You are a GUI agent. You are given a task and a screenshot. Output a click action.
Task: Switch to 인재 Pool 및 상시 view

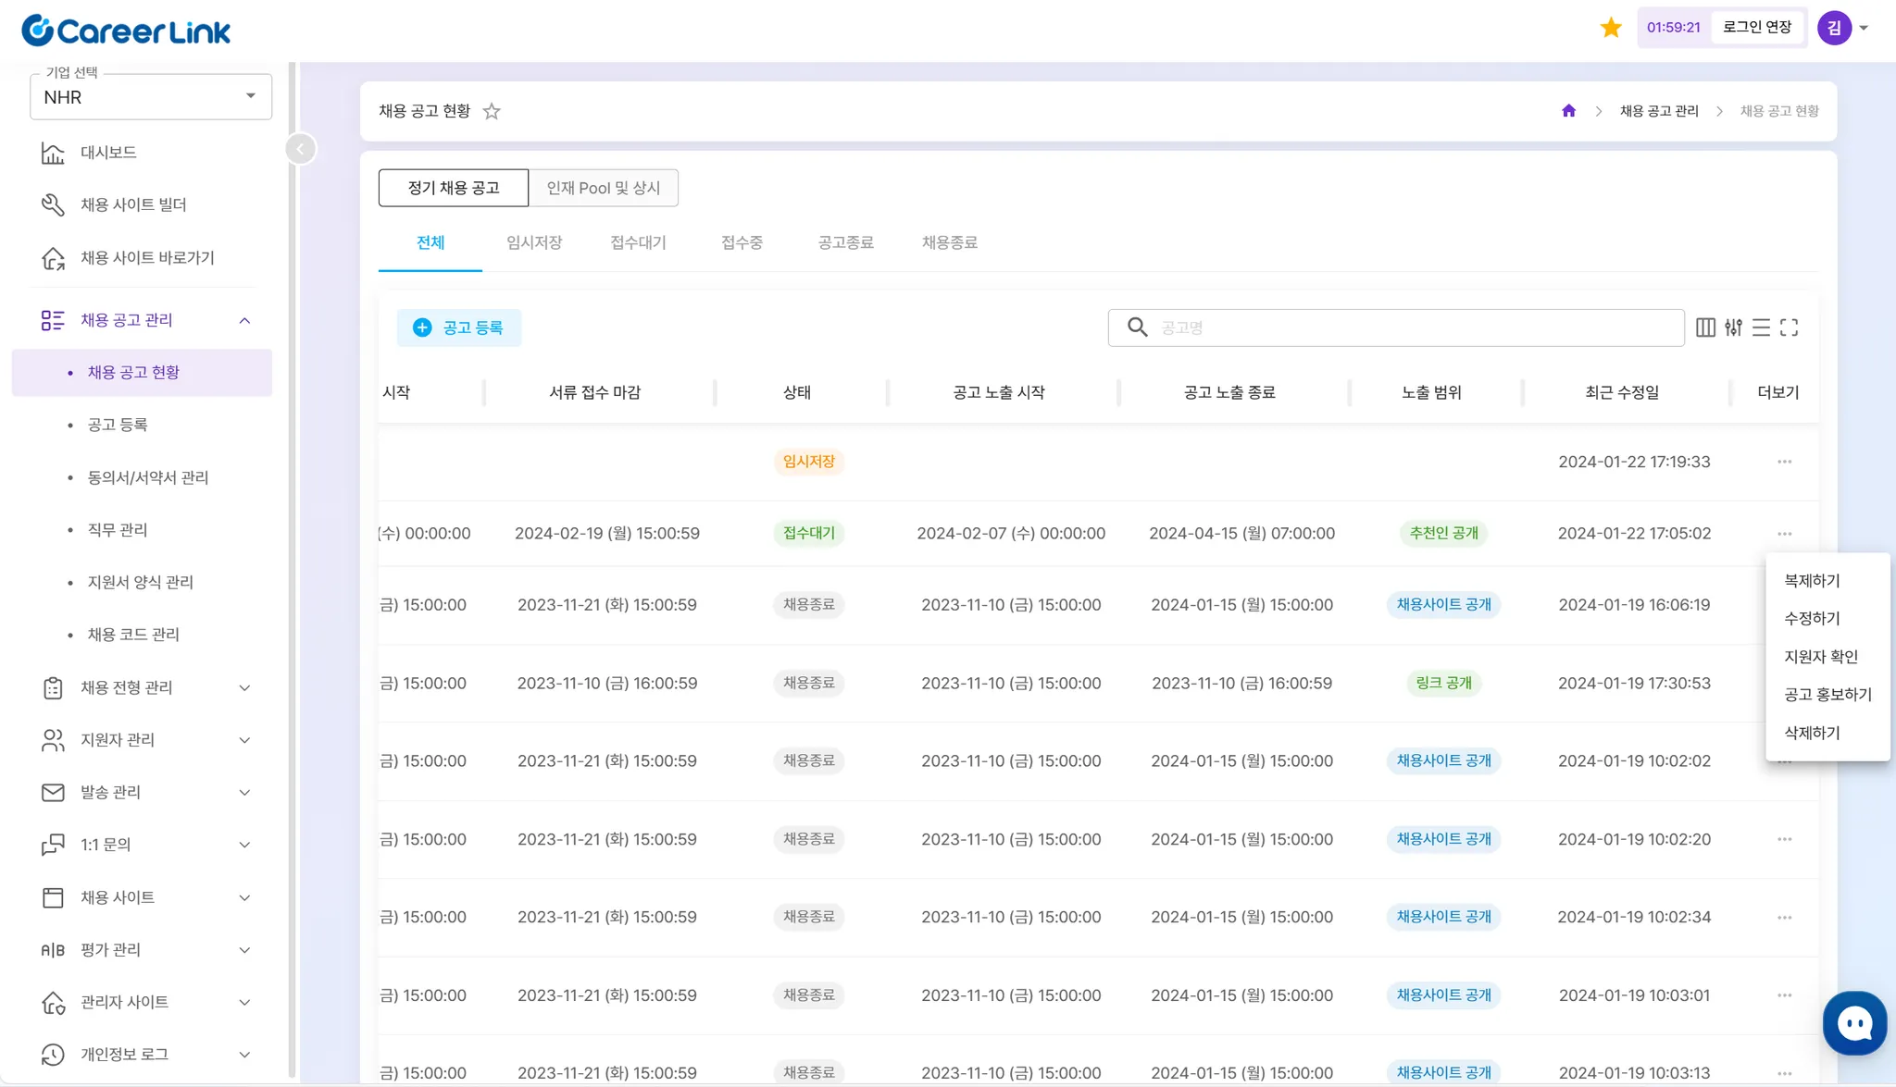click(x=603, y=188)
